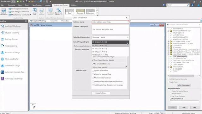Open the Building Planner workflow
Viewport: 202px width, 114px height.
click(11, 39)
